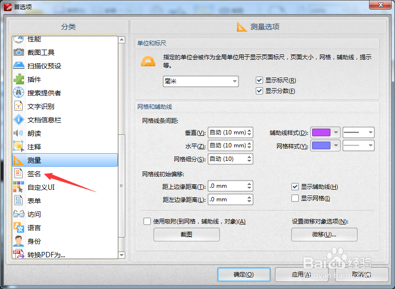Click the 截图 button
The image size is (395, 289).
coord(187,235)
